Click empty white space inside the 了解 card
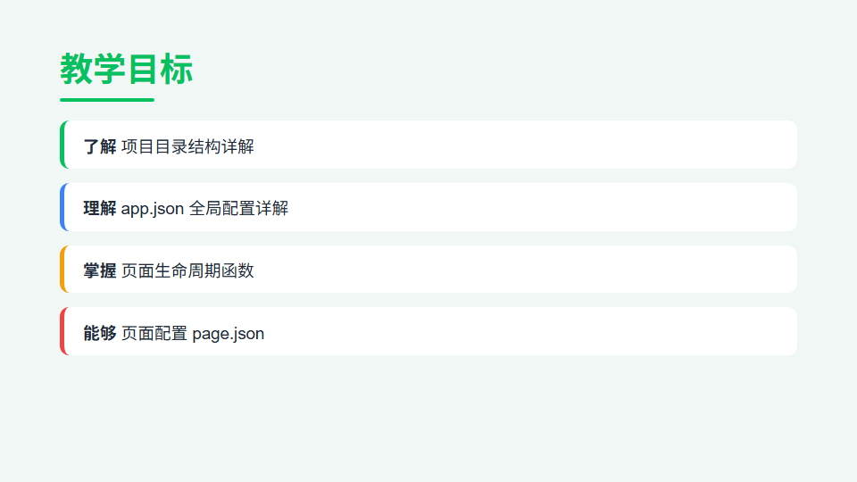Screen dimensions: 857x482 525,145
